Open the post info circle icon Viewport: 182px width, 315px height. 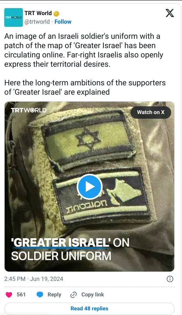170,279
